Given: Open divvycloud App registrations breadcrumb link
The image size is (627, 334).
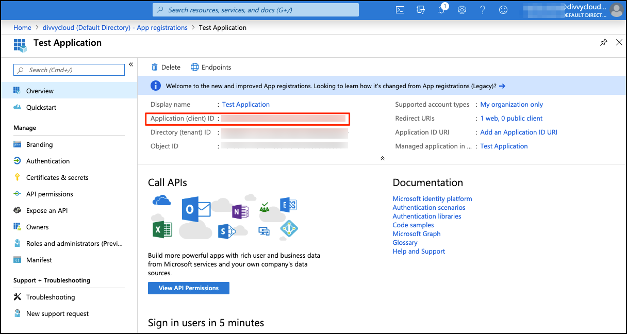Looking at the screenshot, I should pos(114,27).
